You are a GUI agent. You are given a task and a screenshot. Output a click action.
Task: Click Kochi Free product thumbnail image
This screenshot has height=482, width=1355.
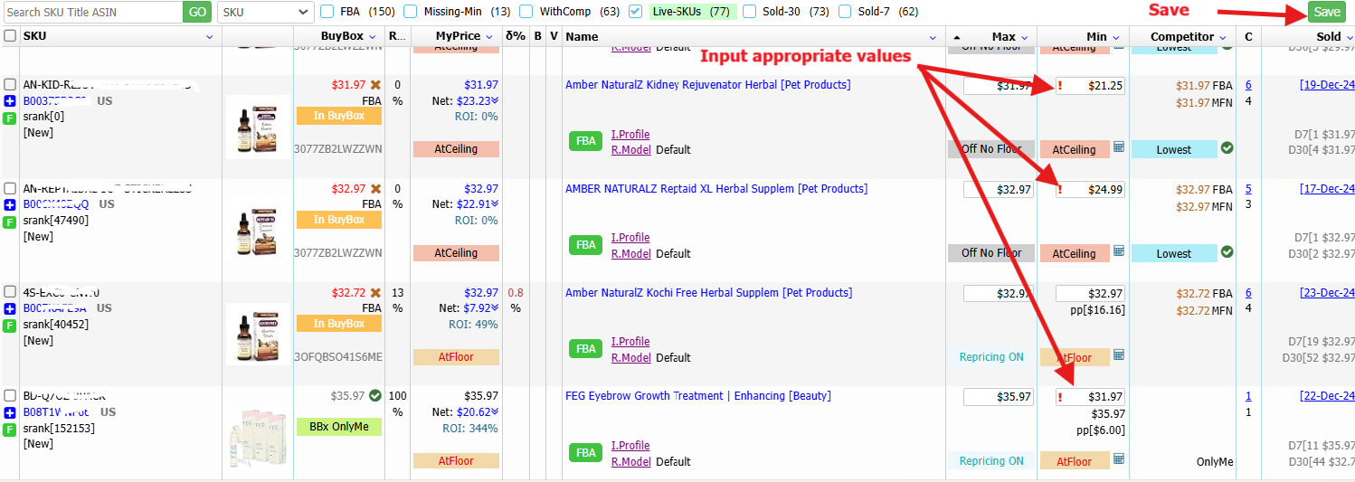[258, 334]
